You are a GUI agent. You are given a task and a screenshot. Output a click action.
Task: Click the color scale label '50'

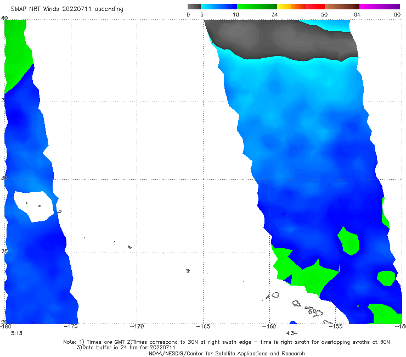[x=324, y=14]
